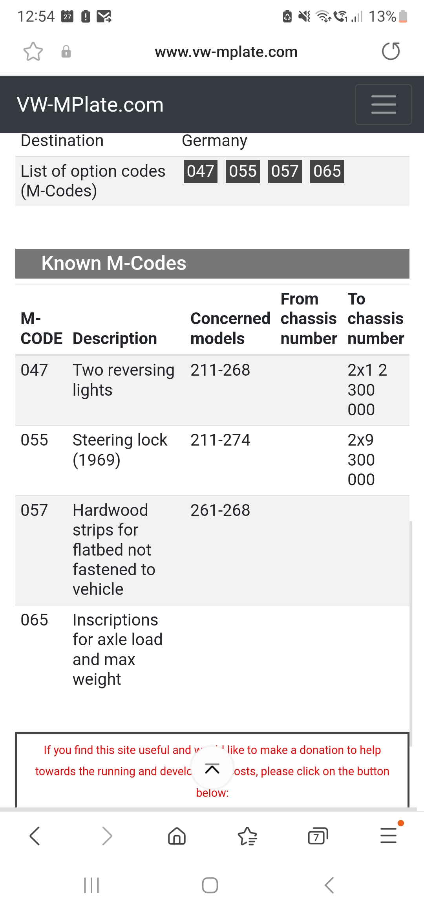Select option code 057 badge
This screenshot has height=910, width=424.
pos(285,171)
